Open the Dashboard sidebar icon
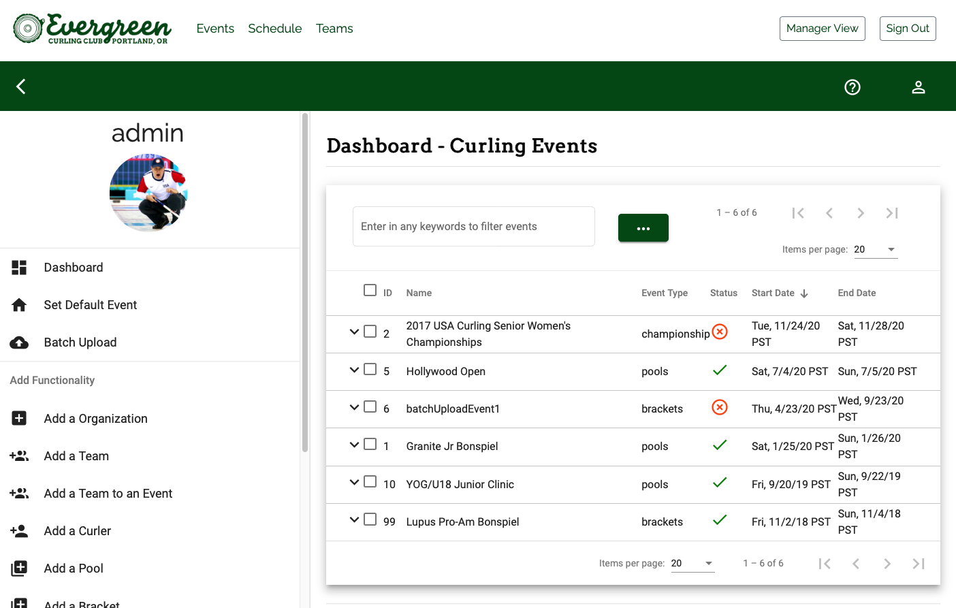Image resolution: width=956 pixels, height=608 pixels. pyautogui.click(x=18, y=267)
